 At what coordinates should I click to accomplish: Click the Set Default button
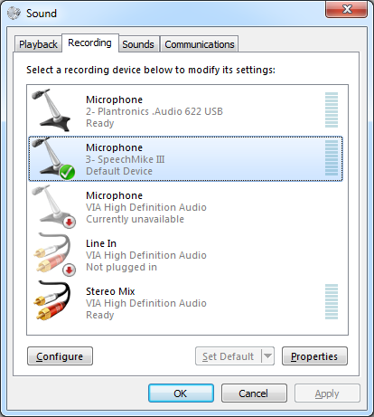click(228, 356)
